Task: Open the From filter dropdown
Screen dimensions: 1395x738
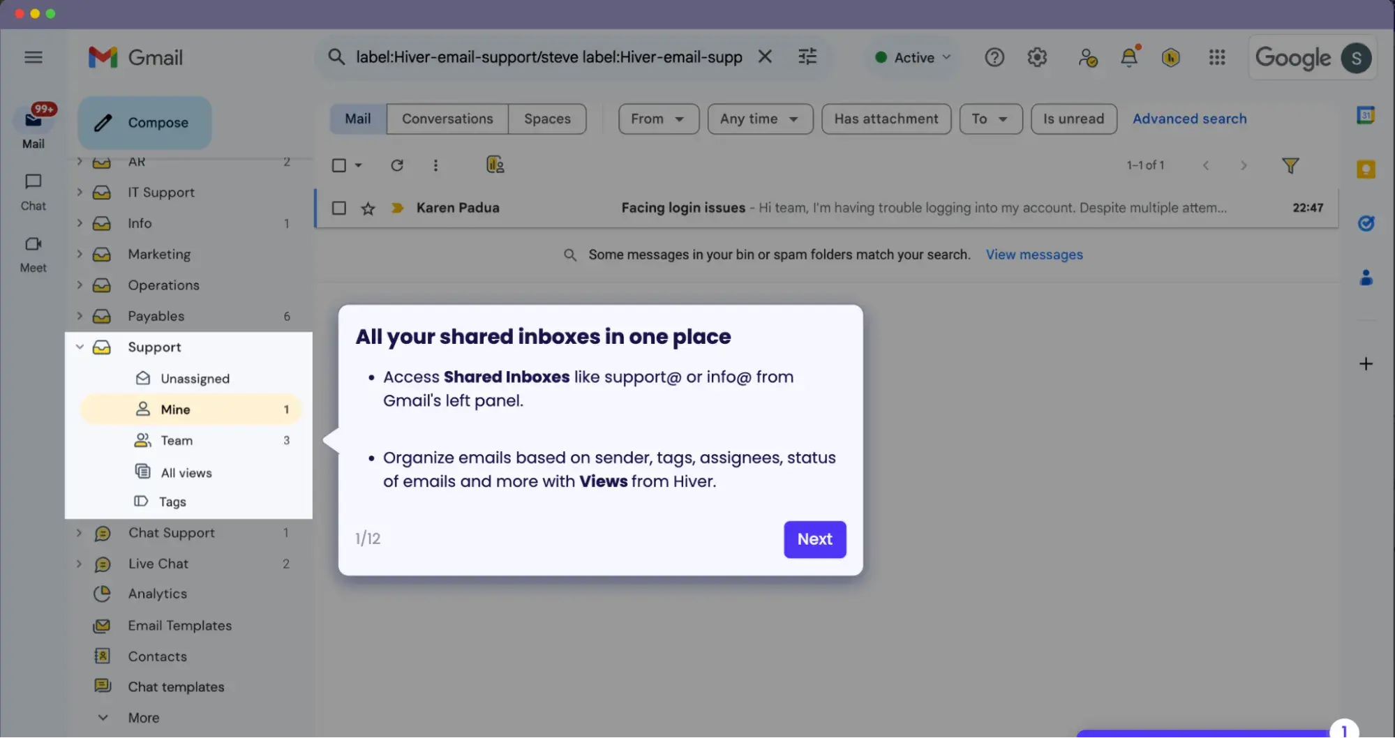Action: (x=658, y=119)
